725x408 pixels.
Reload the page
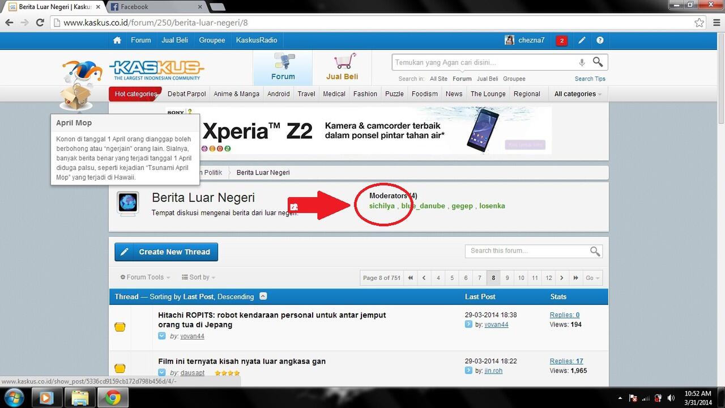[x=40, y=23]
